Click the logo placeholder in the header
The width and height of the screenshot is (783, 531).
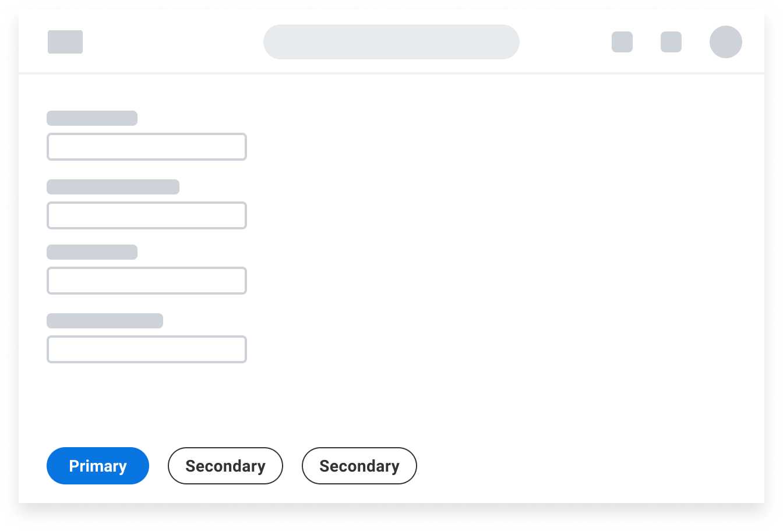click(x=65, y=42)
